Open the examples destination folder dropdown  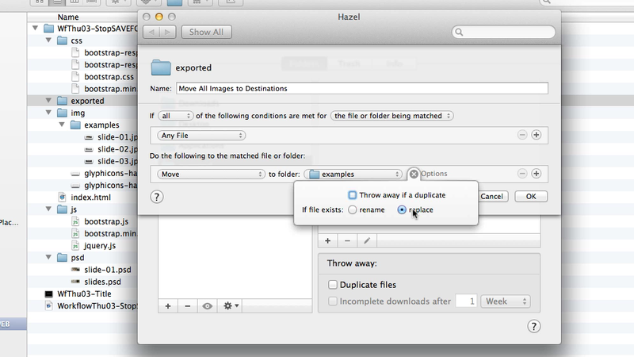354,174
